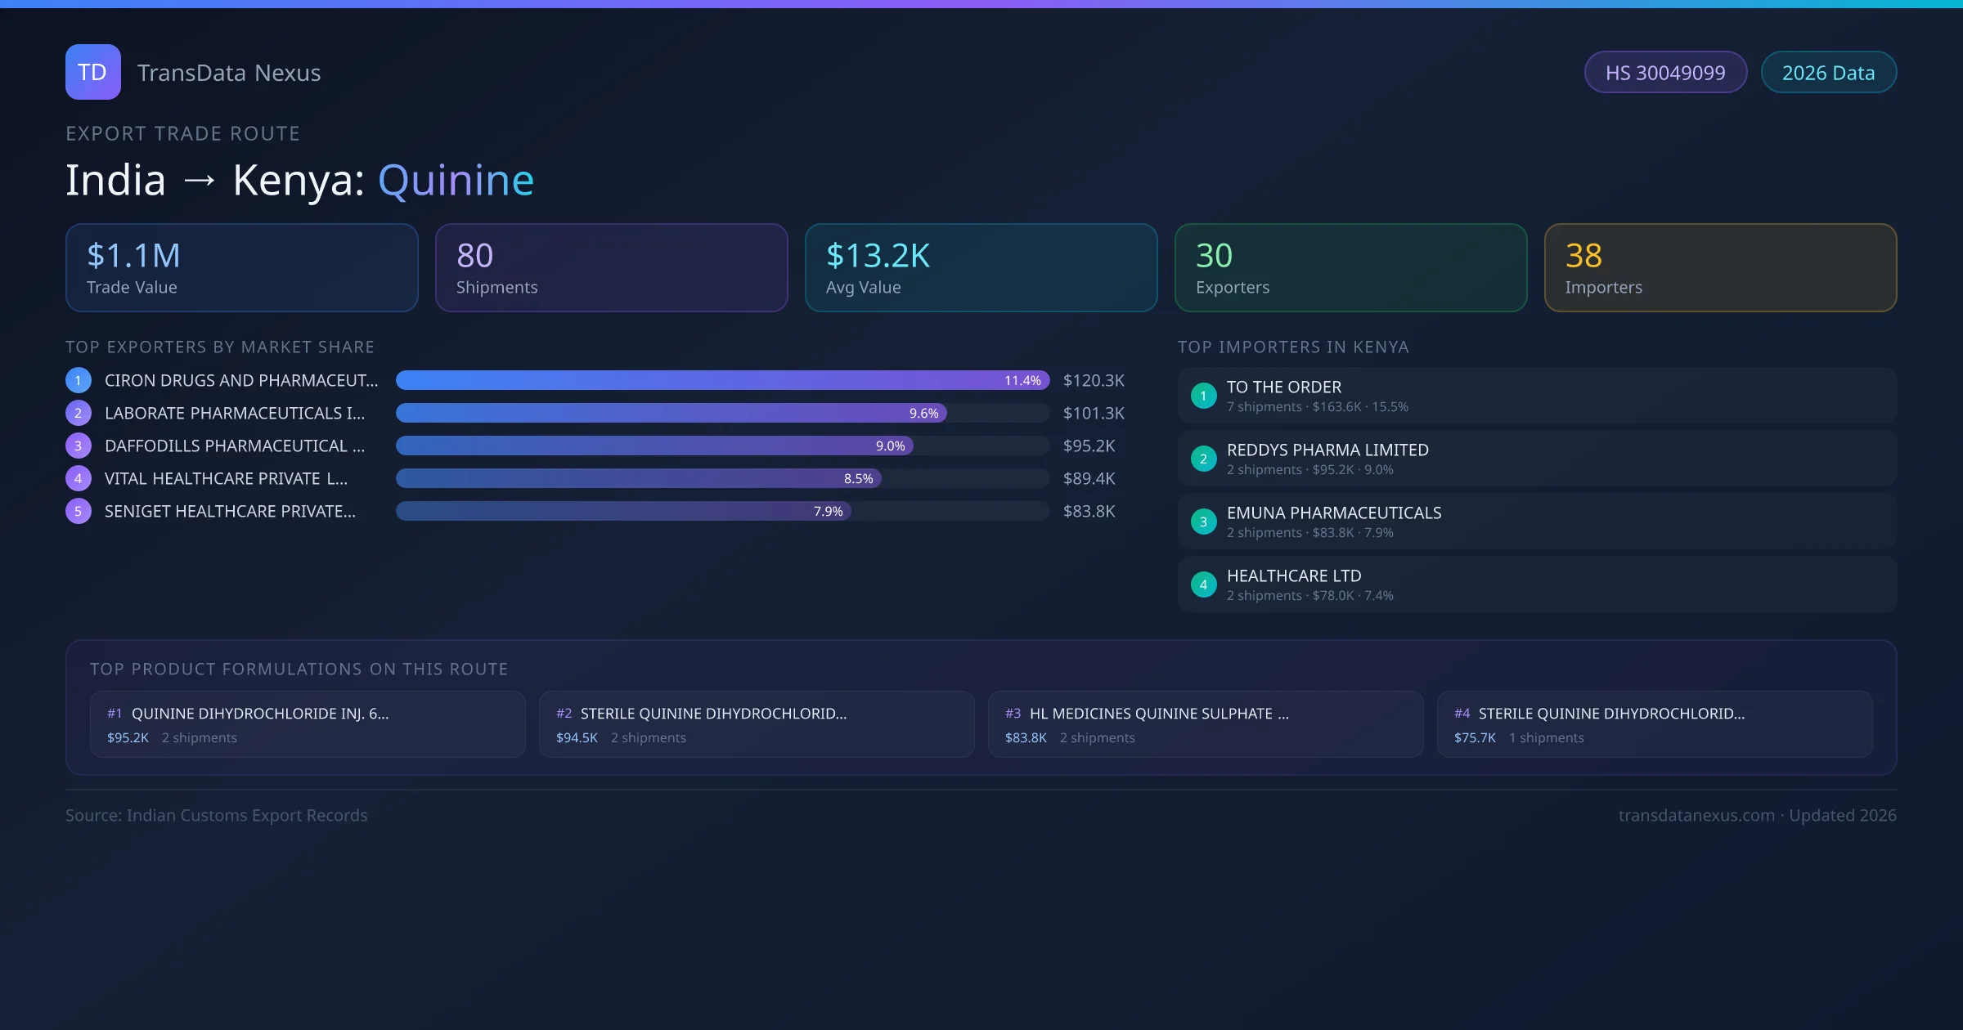Viewport: 1963px width, 1030px height.
Task: Open the $1.1M Trade Value card
Action: [241, 267]
